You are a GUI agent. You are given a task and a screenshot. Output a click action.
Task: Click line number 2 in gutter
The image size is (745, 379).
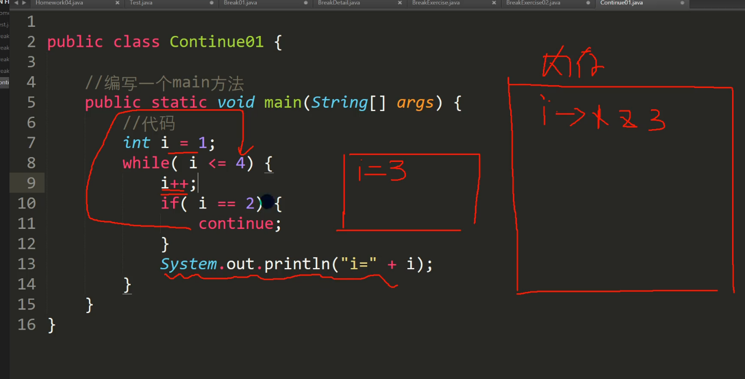31,42
